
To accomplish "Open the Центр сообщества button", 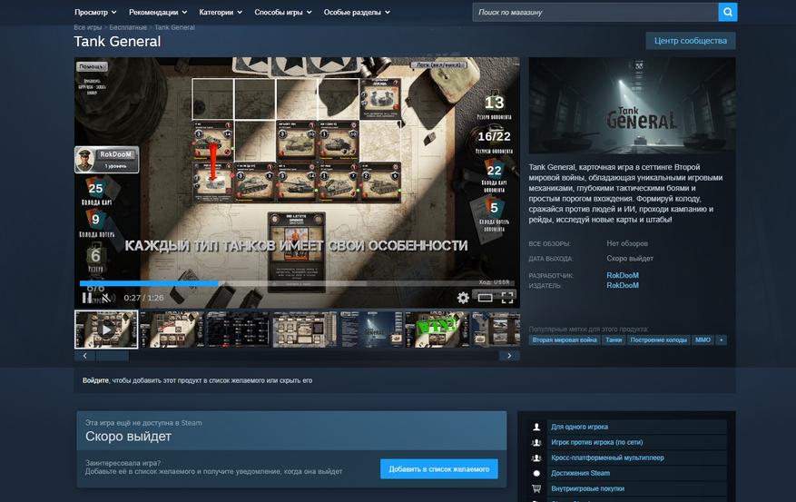I will click(x=691, y=41).
